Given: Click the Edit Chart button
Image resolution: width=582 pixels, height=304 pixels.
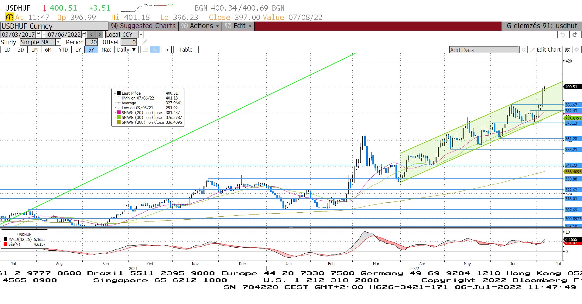Looking at the screenshot, I should pyautogui.click(x=545, y=50).
